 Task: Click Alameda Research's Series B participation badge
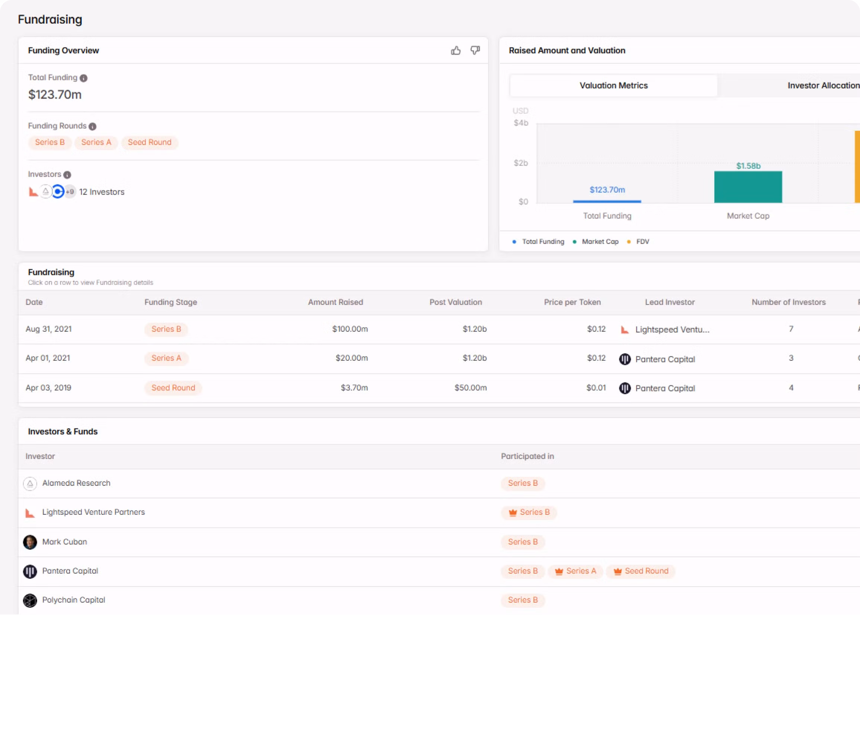coord(523,483)
